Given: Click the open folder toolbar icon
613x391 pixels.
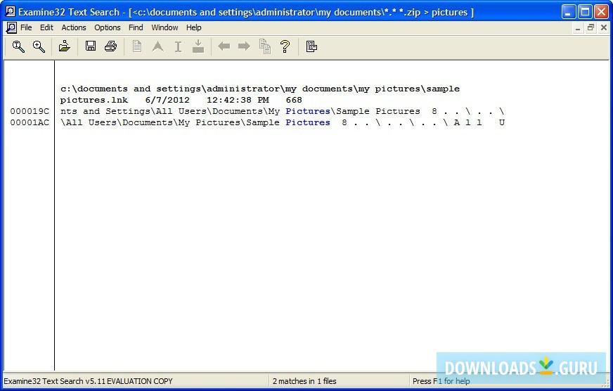Looking at the screenshot, I should (x=65, y=46).
